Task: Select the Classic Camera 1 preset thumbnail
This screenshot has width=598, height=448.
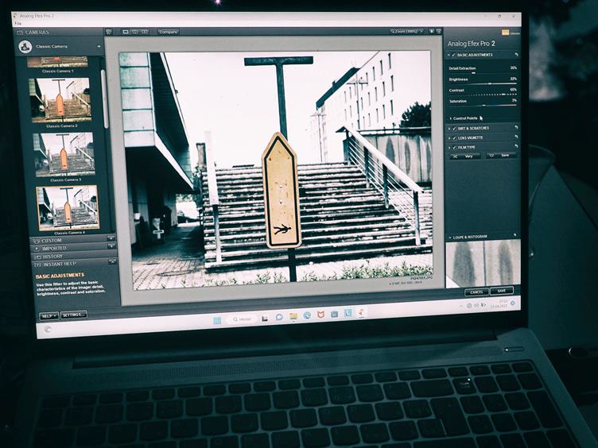Action: pos(57,62)
